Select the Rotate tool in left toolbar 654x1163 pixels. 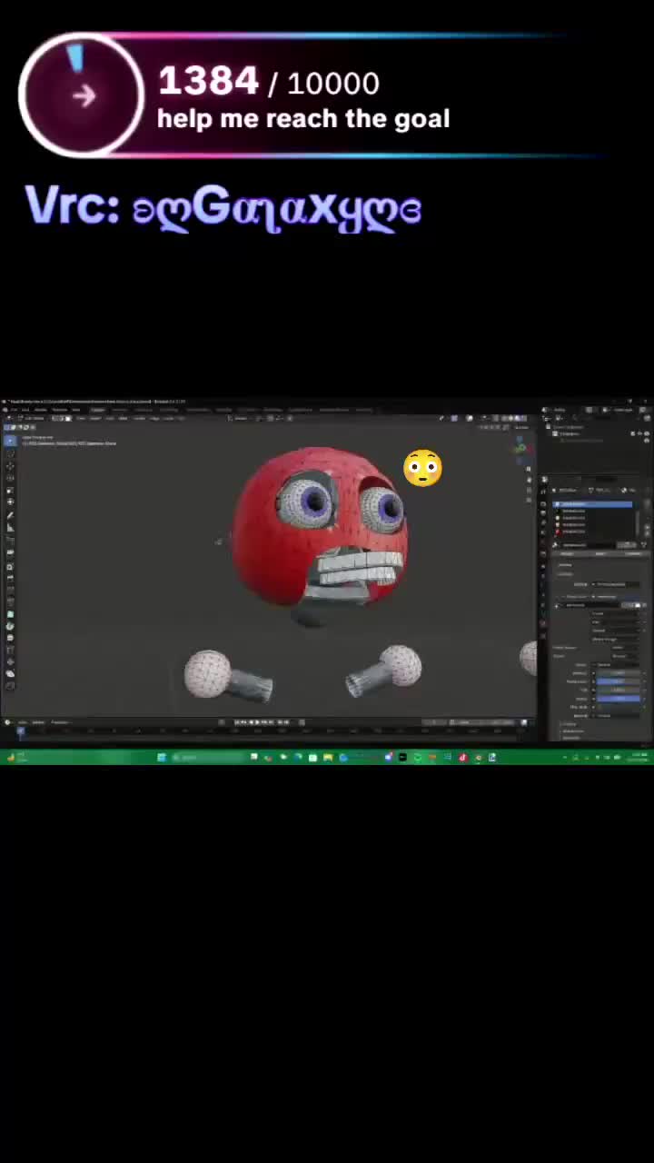10,477
